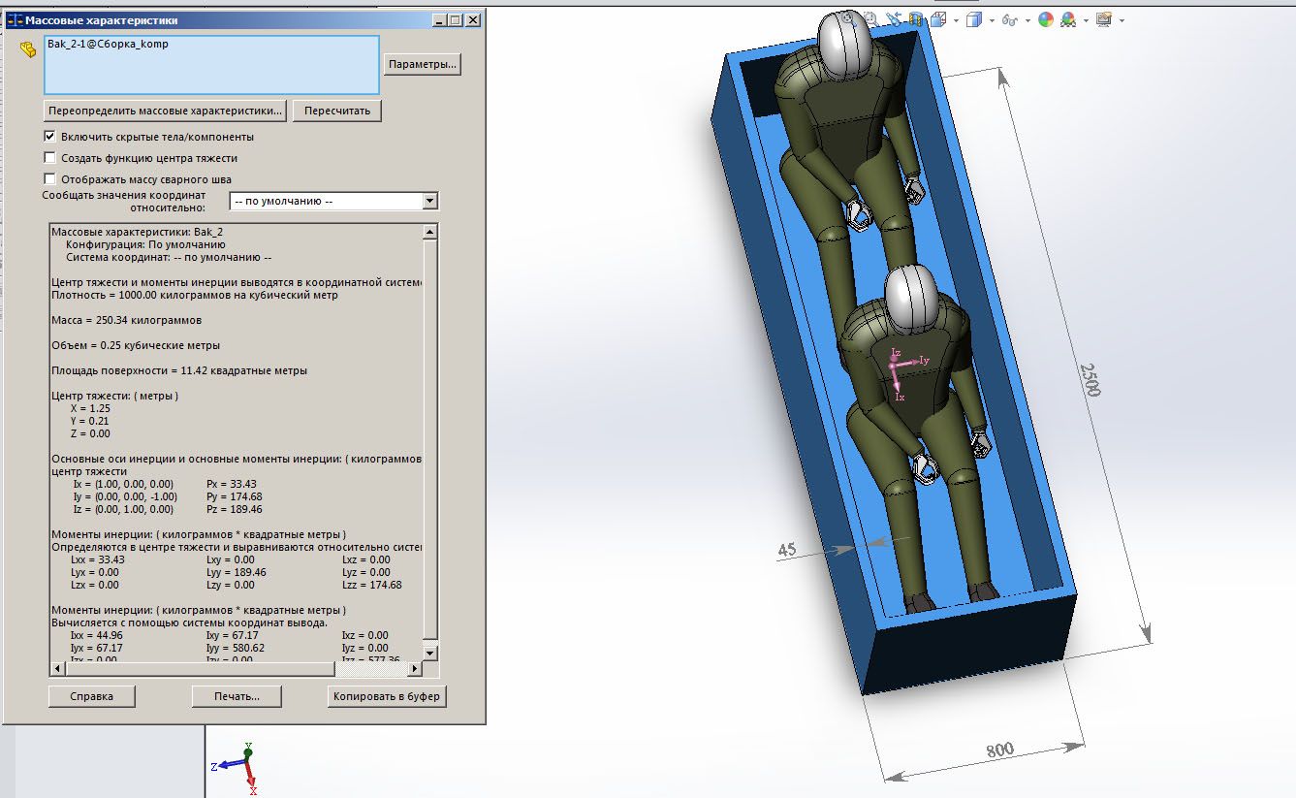Click the scales icon in the dialog title bar
Image resolution: width=1296 pixels, height=798 pixels.
(x=14, y=19)
